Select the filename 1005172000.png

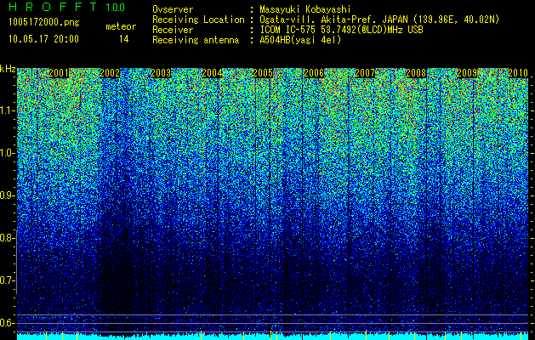tap(44, 23)
